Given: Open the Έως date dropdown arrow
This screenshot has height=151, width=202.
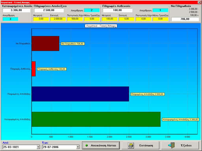Looking at the screenshot, I should coord(78,147).
